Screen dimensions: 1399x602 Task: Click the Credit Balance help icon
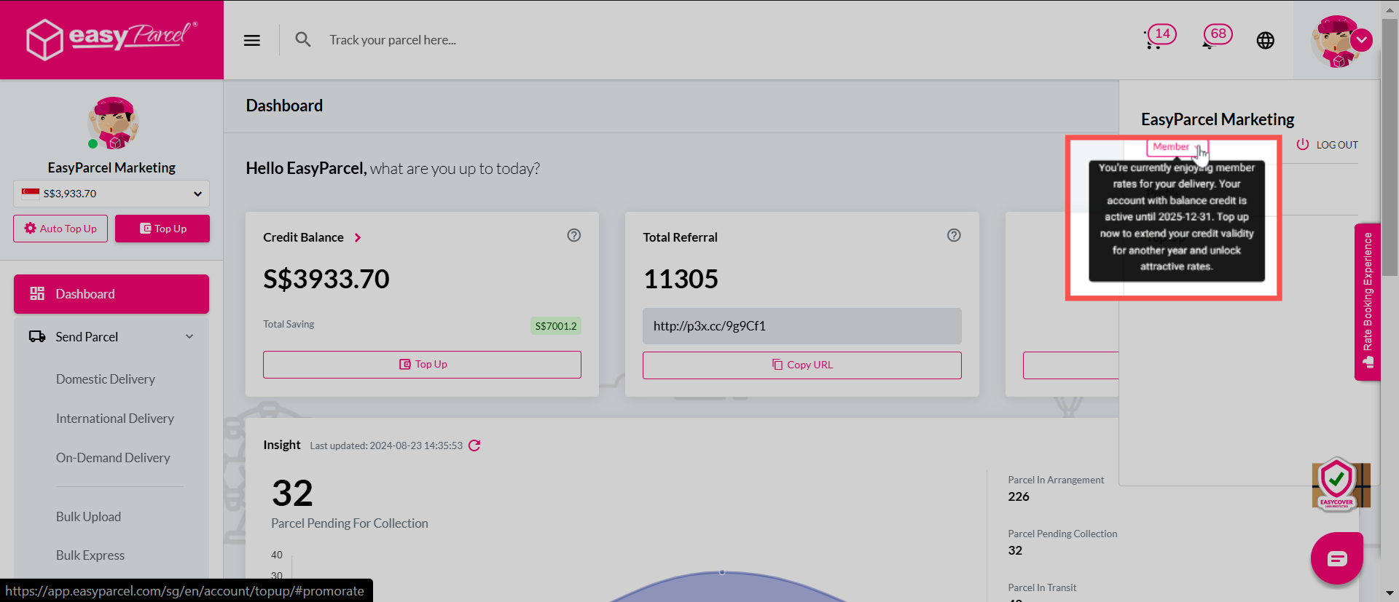coord(574,235)
